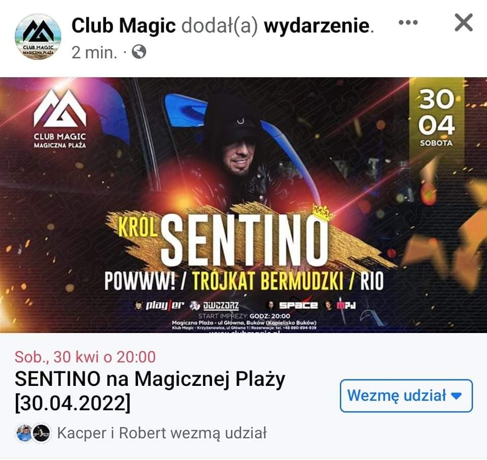The image size is (487, 460).
Task: Click the '2 min.' post timestamp
Action: click(x=94, y=52)
